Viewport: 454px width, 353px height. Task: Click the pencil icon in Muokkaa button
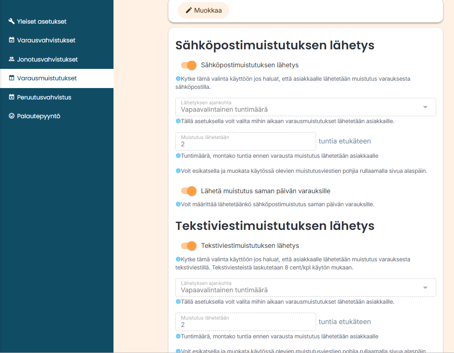point(188,11)
